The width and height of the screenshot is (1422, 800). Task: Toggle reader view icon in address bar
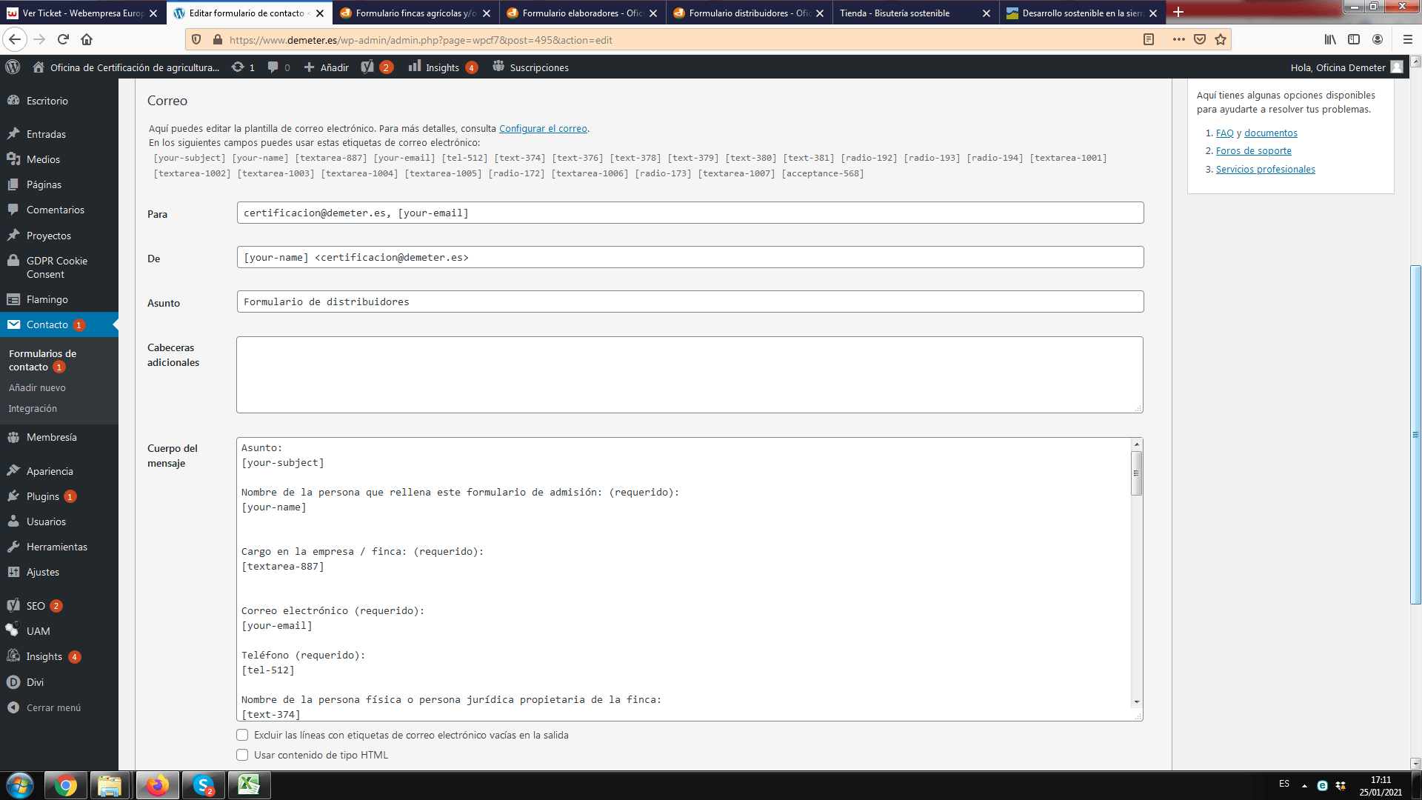[1149, 39]
